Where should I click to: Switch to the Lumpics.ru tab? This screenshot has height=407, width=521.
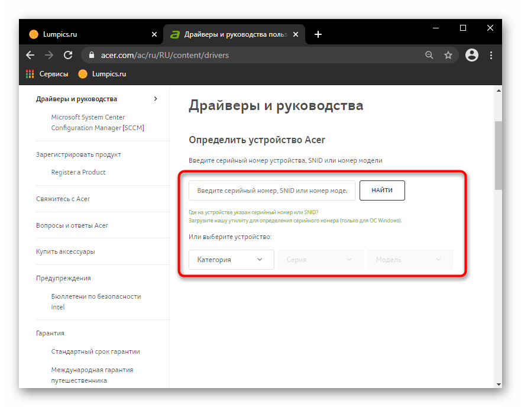(90, 34)
